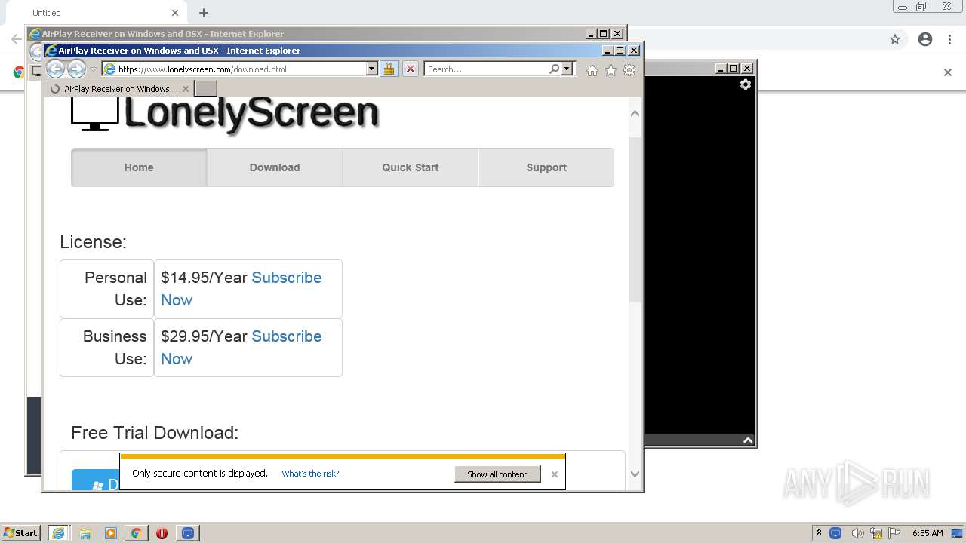
Task: Click the Show all content button
Action: 497,474
